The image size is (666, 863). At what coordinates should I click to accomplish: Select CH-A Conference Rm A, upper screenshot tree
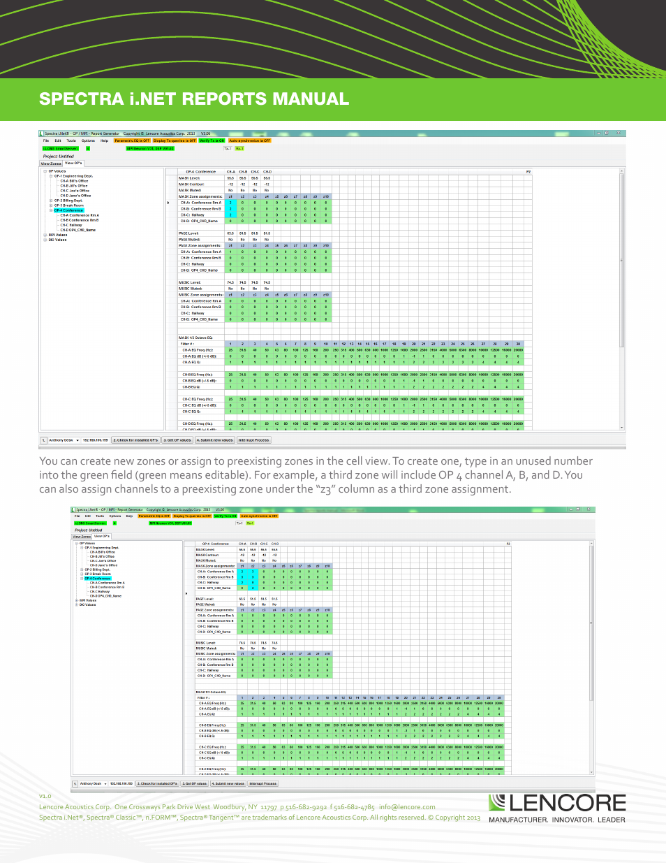[80, 215]
